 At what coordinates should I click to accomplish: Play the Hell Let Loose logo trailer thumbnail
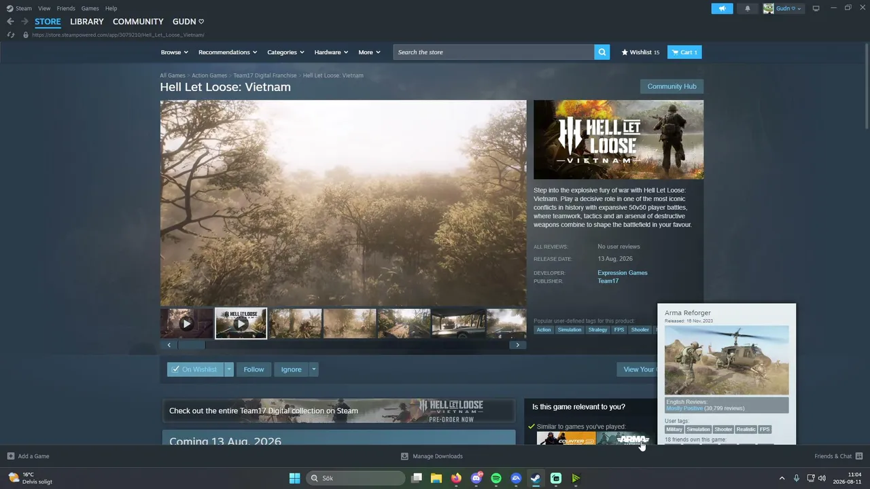pos(241,323)
